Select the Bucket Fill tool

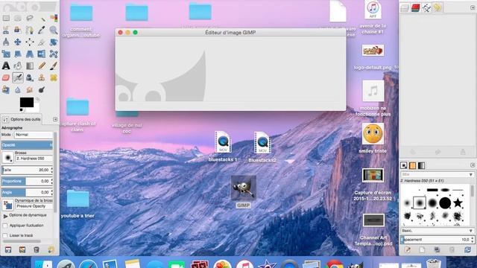click(x=18, y=66)
